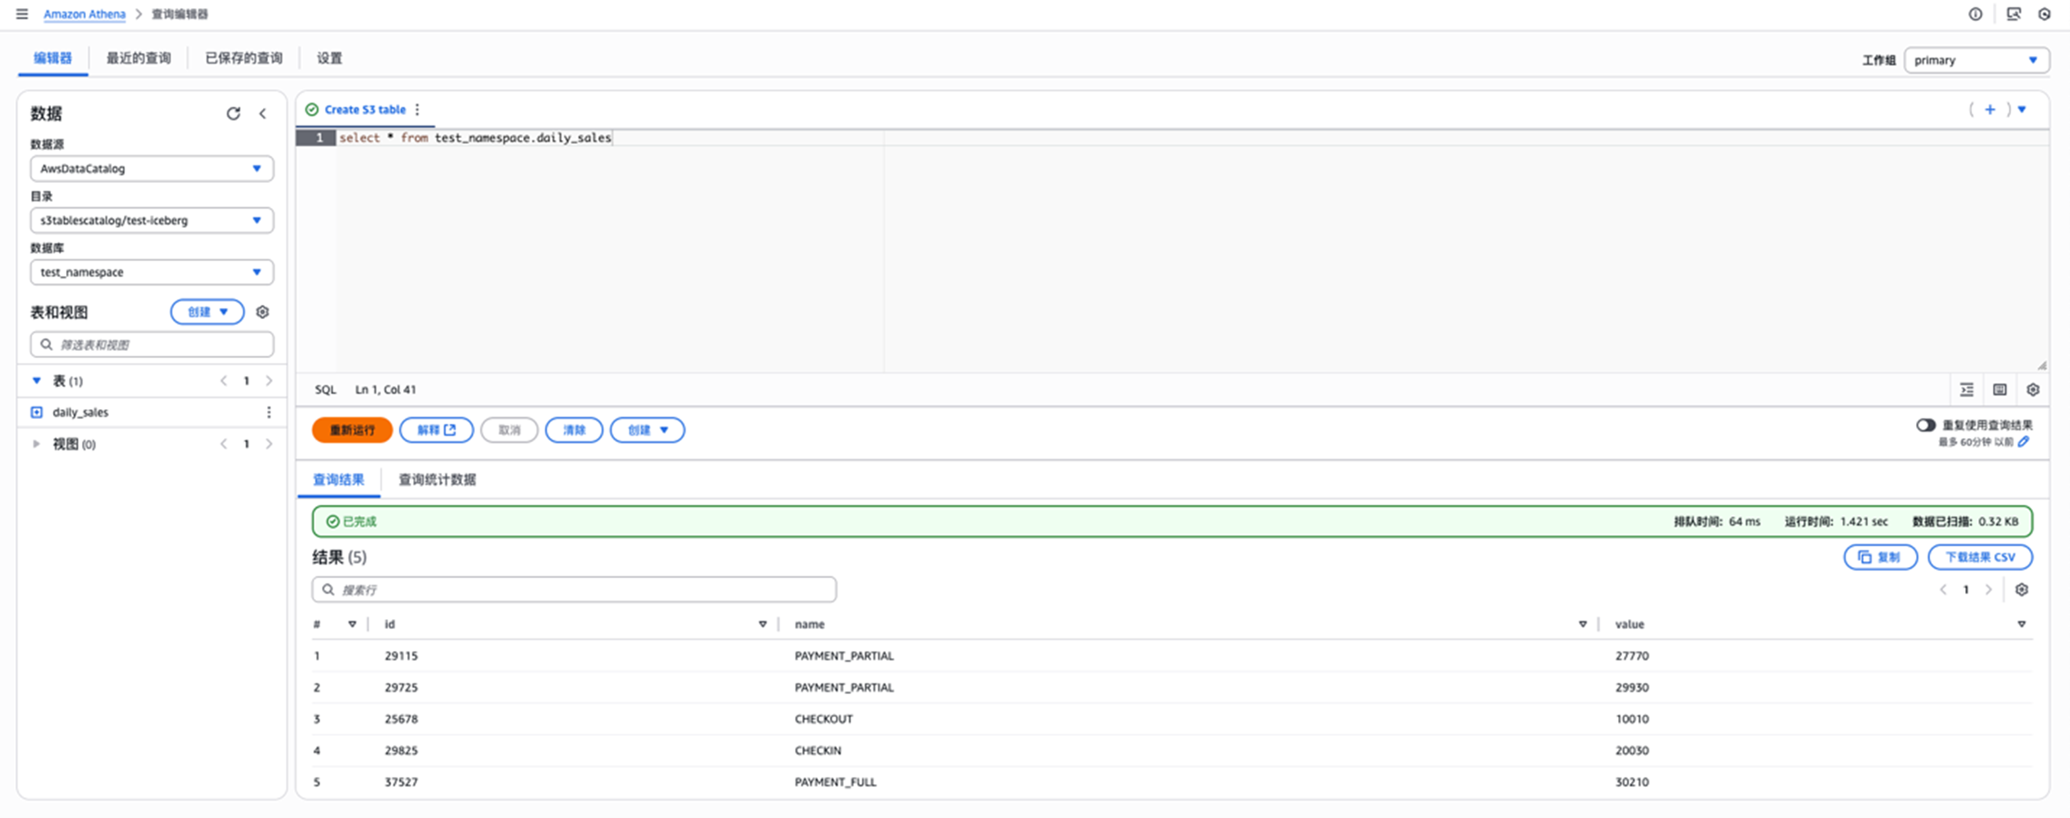Open the hamburger navigation menu
2070x818 pixels.
coord(22,14)
